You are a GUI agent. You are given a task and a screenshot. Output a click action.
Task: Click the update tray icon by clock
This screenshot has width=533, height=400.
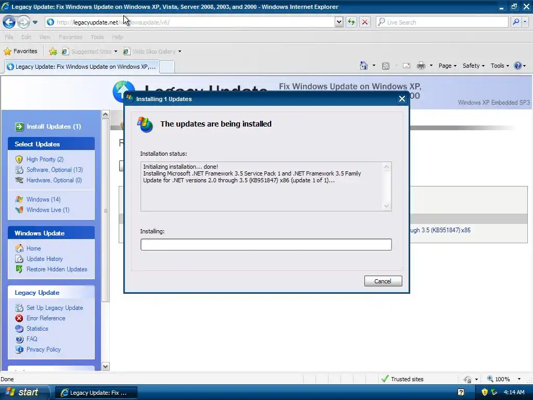[x=494, y=392]
